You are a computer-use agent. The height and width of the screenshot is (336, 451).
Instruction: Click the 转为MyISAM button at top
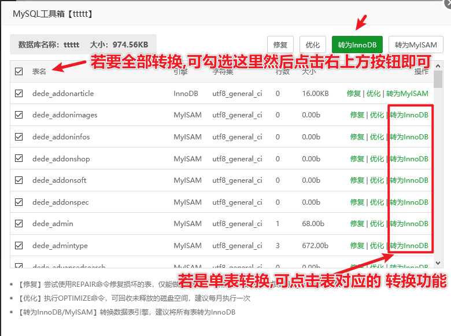(416, 45)
